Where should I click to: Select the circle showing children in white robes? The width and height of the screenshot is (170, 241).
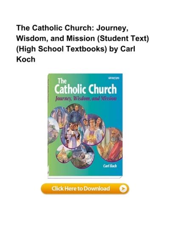pyautogui.click(x=72, y=136)
